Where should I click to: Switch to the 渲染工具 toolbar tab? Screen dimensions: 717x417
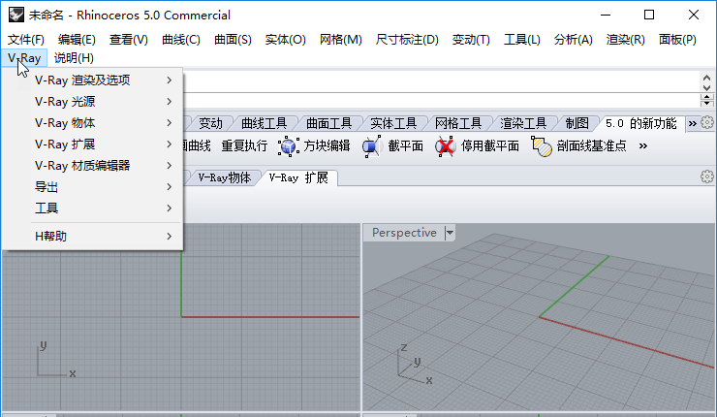(x=523, y=123)
